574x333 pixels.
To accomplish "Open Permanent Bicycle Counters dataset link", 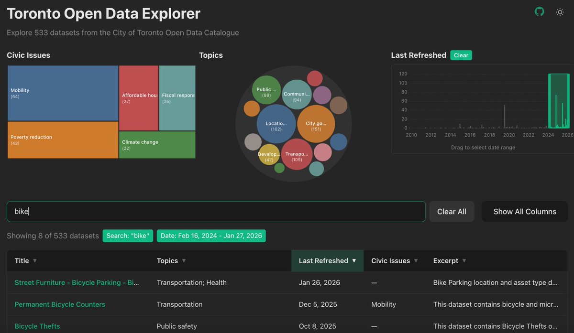I will click(60, 304).
